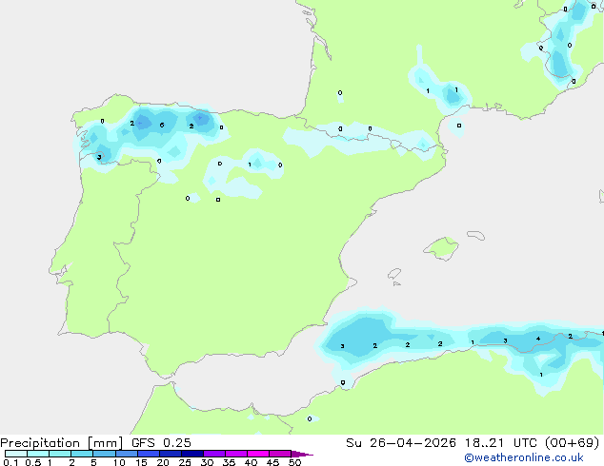Select the 2–5 mm legend color swatch
Screen dimensions: 604x466
point(82,454)
